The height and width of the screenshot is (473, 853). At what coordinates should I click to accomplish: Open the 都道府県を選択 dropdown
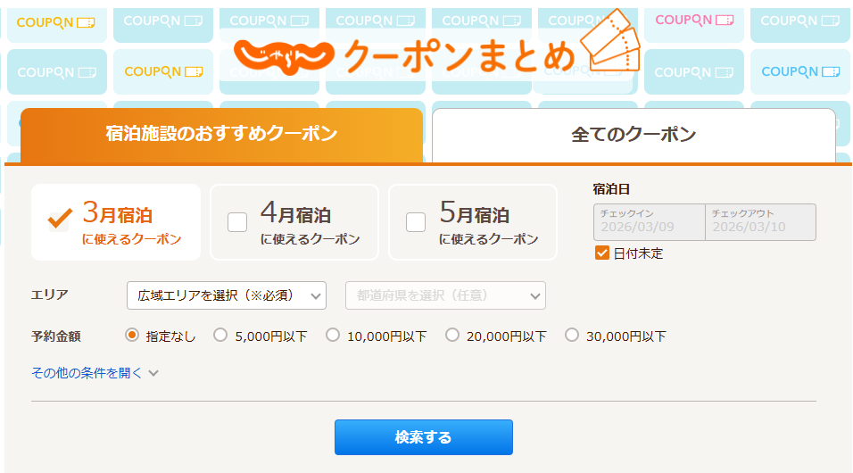pos(445,295)
